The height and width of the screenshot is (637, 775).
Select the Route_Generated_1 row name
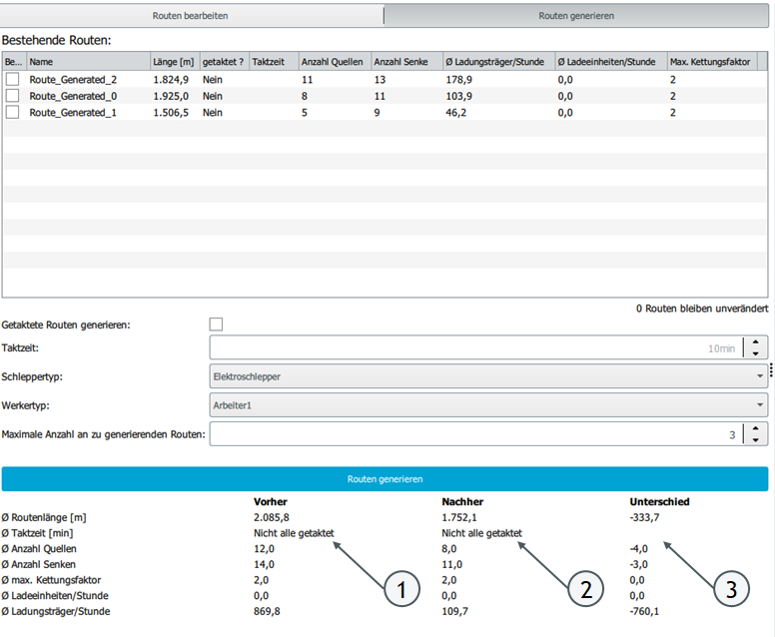point(66,113)
